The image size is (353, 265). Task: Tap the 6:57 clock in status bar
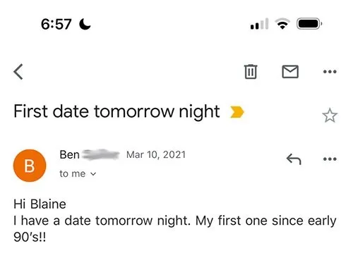coord(56,24)
